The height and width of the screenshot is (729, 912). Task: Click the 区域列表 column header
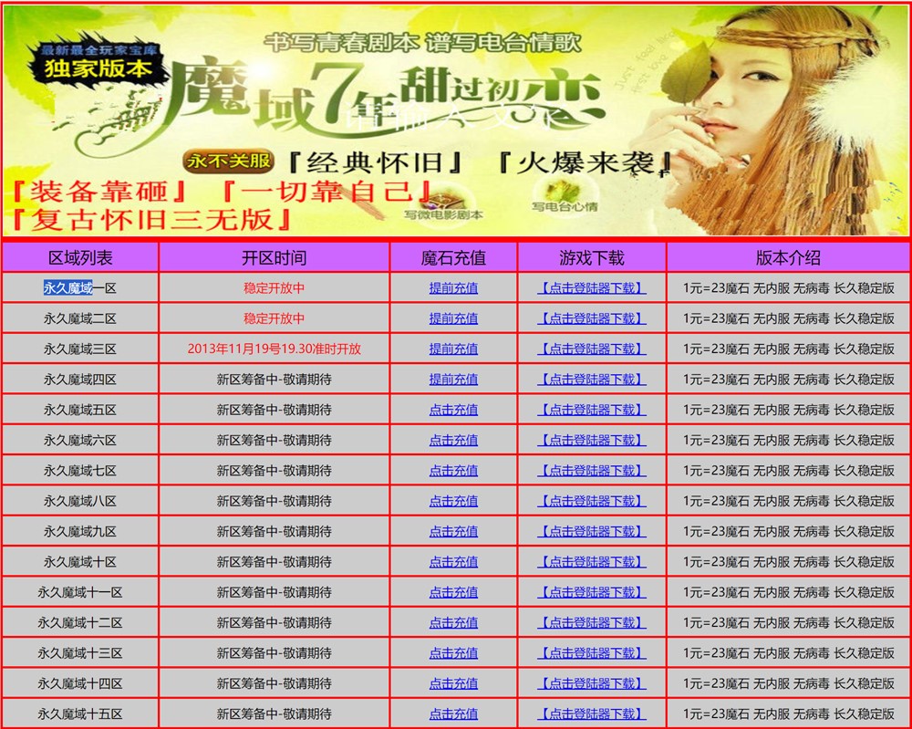tap(80, 258)
